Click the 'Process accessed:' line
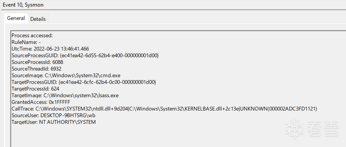This screenshot has height=147, width=346. [x=32, y=36]
